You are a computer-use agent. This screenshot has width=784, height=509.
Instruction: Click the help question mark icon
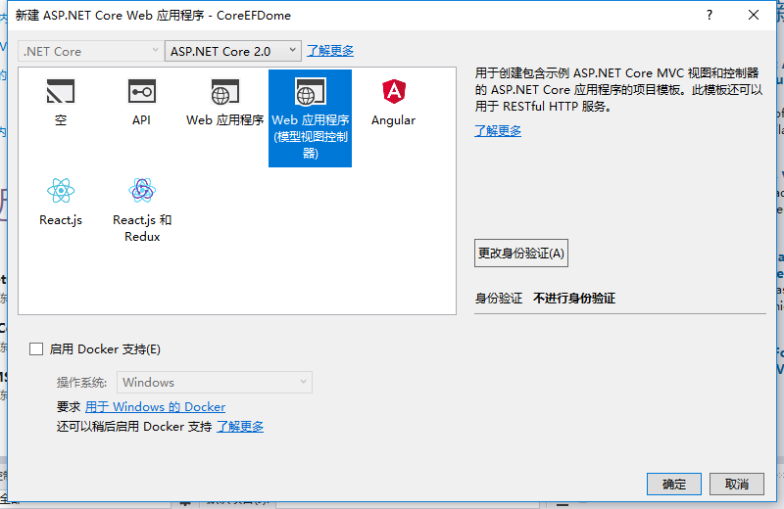(709, 15)
